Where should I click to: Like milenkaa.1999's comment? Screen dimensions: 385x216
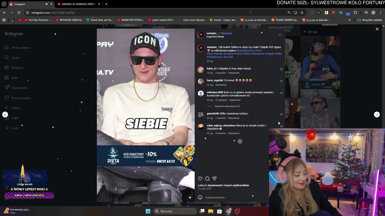coord(282,93)
